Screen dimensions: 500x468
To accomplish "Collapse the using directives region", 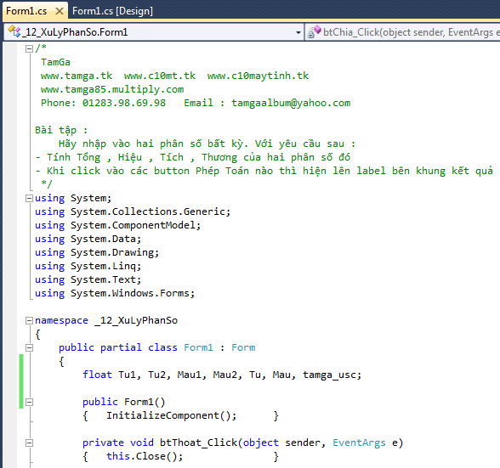I will (x=29, y=198).
